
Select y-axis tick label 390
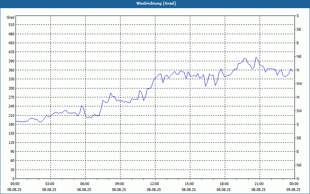click(x=12, y=61)
